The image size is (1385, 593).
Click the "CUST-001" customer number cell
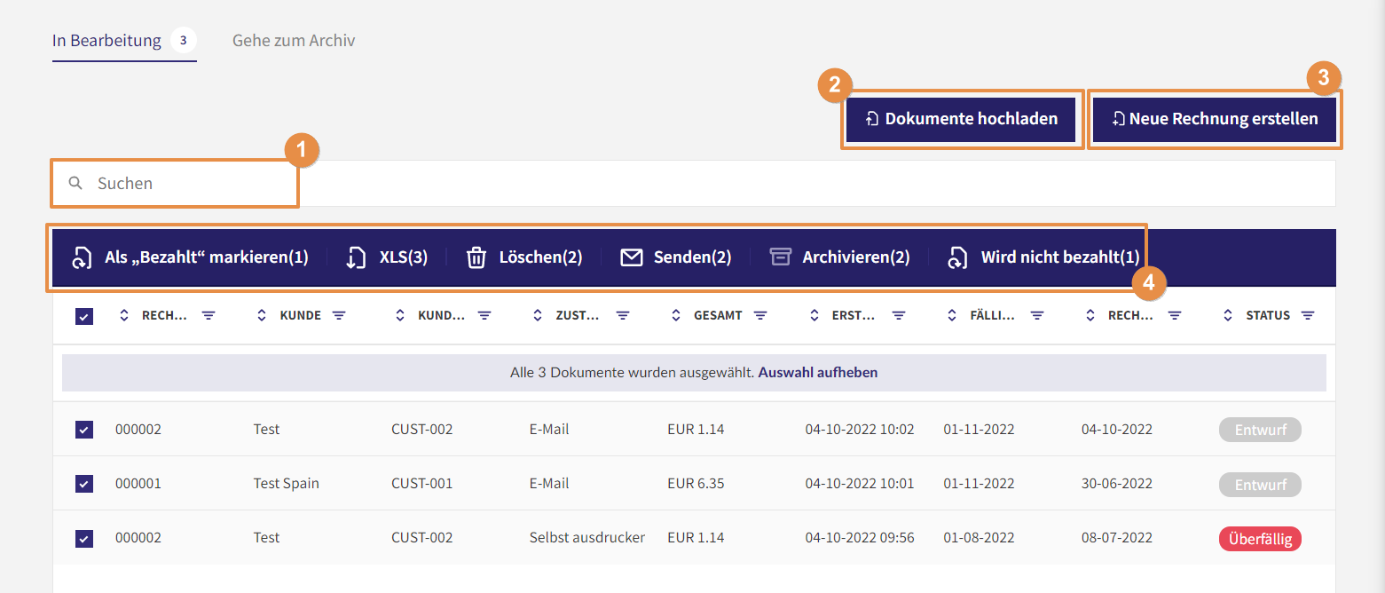pos(421,484)
